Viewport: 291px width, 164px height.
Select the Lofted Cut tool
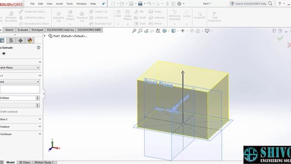(x=98, y=17)
